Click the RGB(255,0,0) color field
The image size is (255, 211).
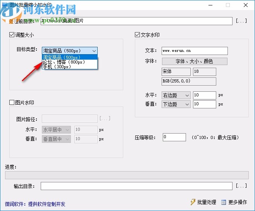(189, 81)
